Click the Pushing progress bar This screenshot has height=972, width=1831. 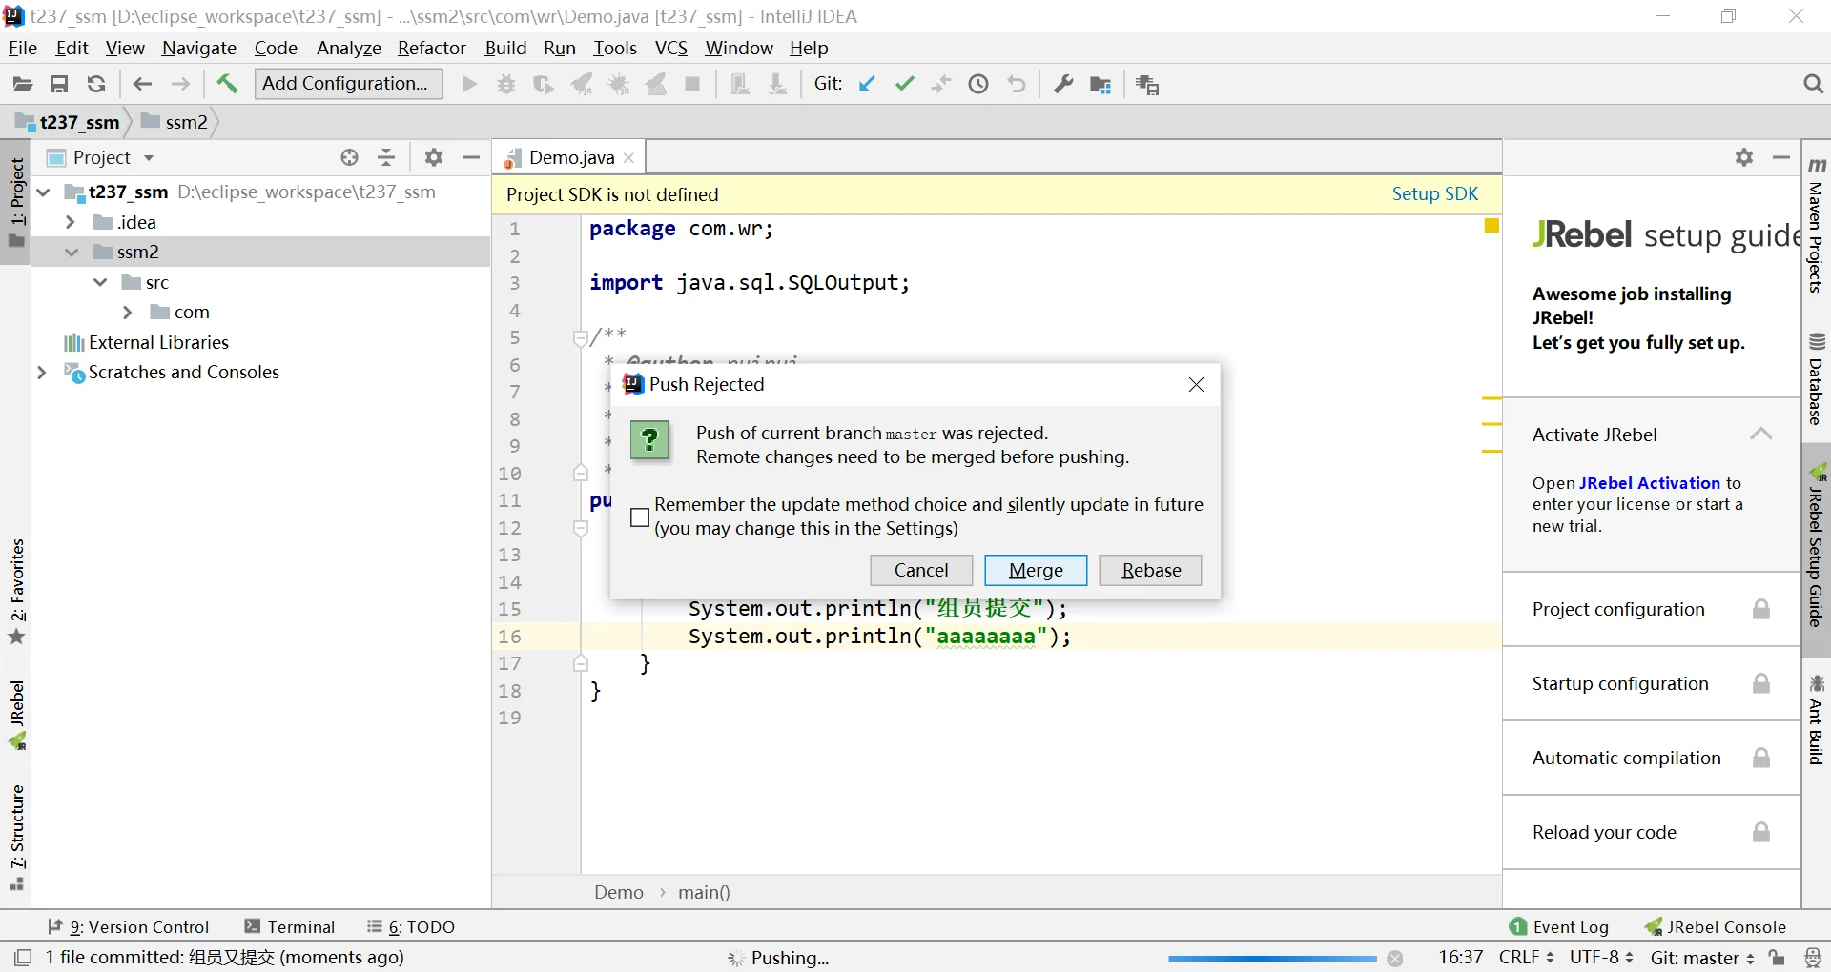tap(1271, 958)
